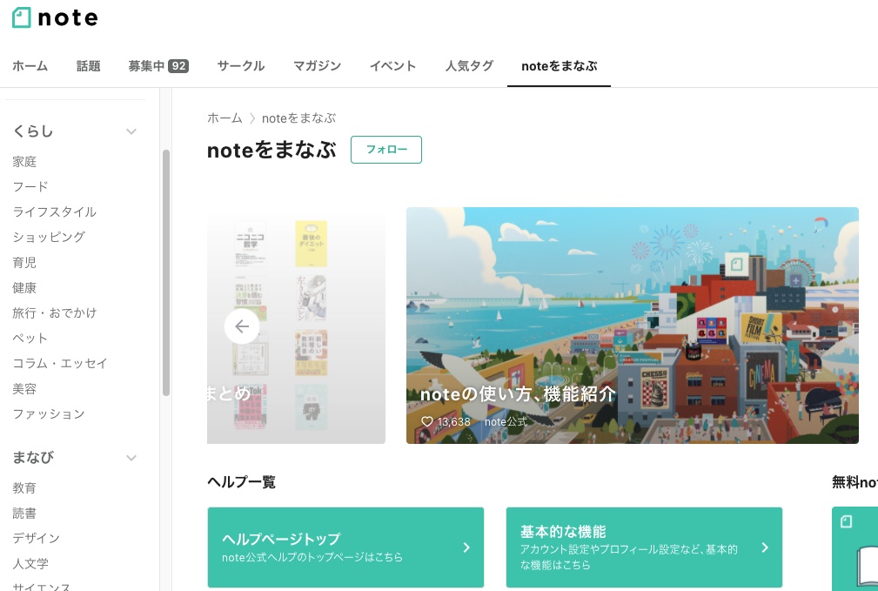Screen dimensions: 878x591
Task: Collapse the まなび category section
Action: pyautogui.click(x=131, y=458)
